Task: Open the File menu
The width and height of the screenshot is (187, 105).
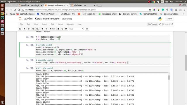Action: [x=21, y=24]
